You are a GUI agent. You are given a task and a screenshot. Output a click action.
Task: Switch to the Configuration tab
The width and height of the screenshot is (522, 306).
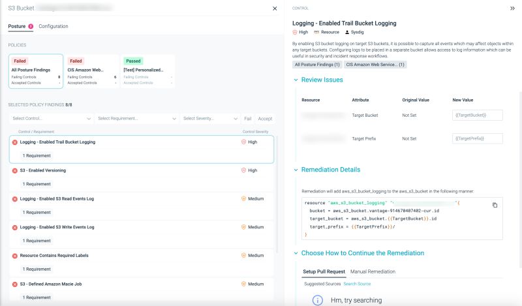(x=54, y=26)
